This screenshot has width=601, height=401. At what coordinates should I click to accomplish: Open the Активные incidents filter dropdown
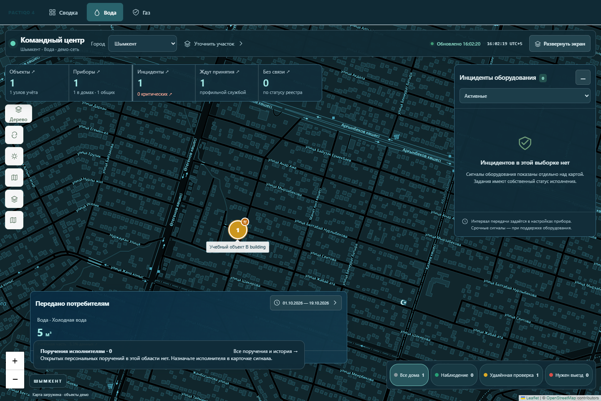pos(525,96)
